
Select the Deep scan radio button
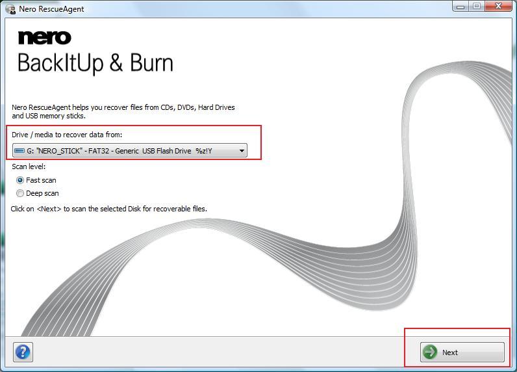[x=20, y=193]
